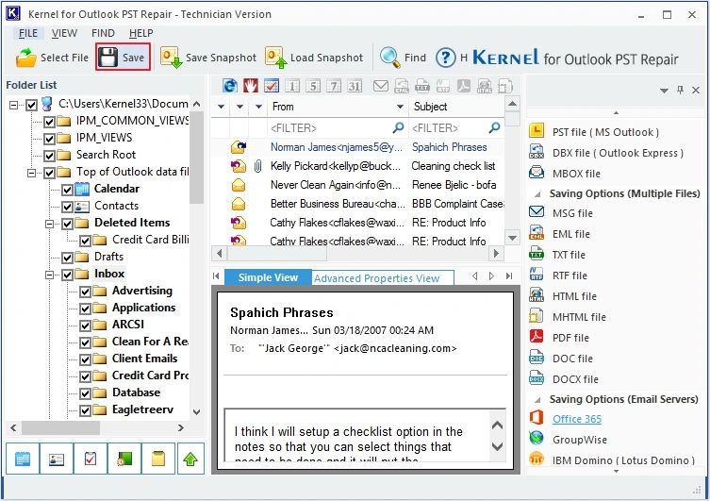710x501 pixels.
Task: Toggle the Drafts folder checkbox
Action: pyautogui.click(x=68, y=258)
